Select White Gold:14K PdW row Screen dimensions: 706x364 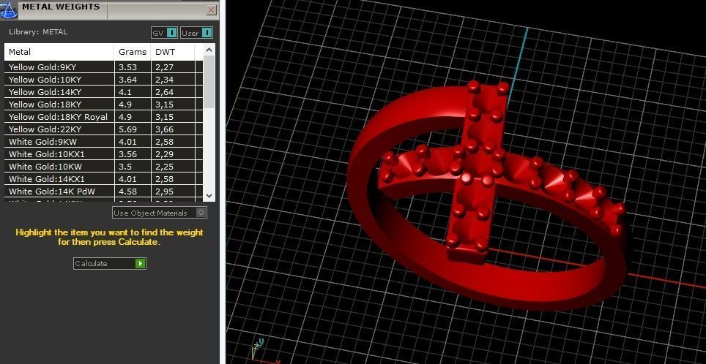tap(103, 192)
